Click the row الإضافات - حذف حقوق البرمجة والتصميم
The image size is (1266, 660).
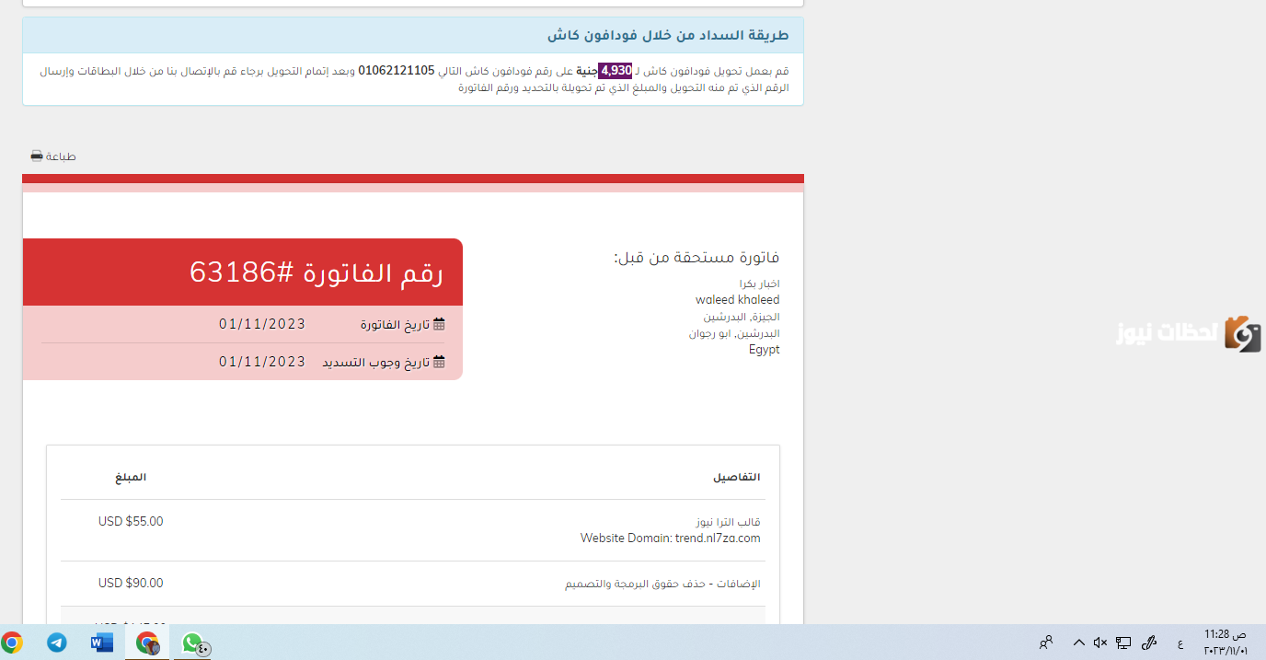[x=413, y=584]
